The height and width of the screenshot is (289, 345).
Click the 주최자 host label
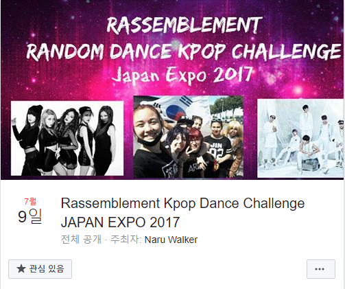[x=126, y=240]
